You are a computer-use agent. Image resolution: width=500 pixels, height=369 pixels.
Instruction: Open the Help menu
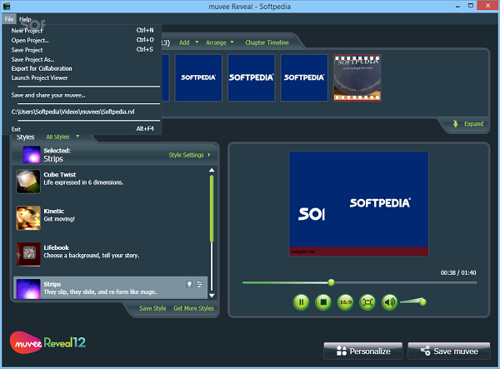[x=25, y=19]
